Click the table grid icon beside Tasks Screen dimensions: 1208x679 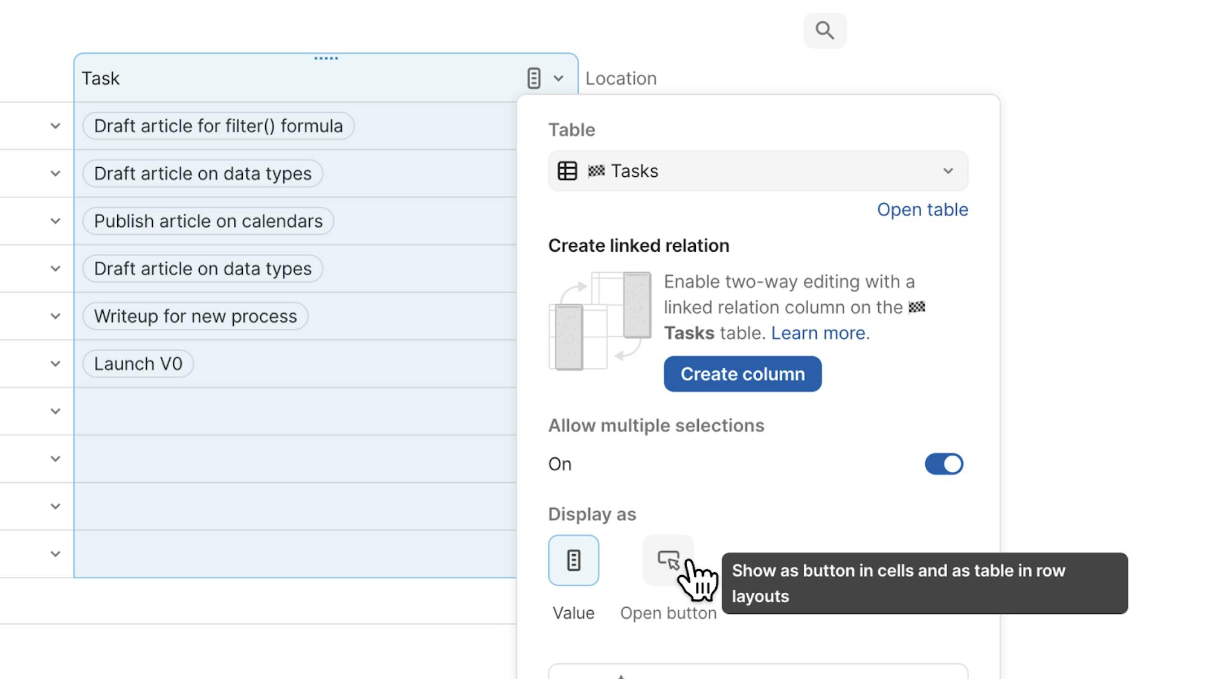tap(567, 171)
